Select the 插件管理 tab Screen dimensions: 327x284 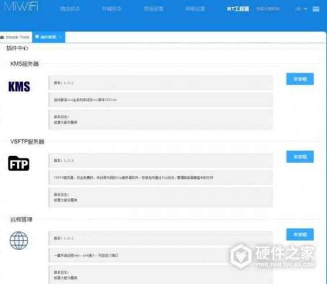[x=48, y=37]
